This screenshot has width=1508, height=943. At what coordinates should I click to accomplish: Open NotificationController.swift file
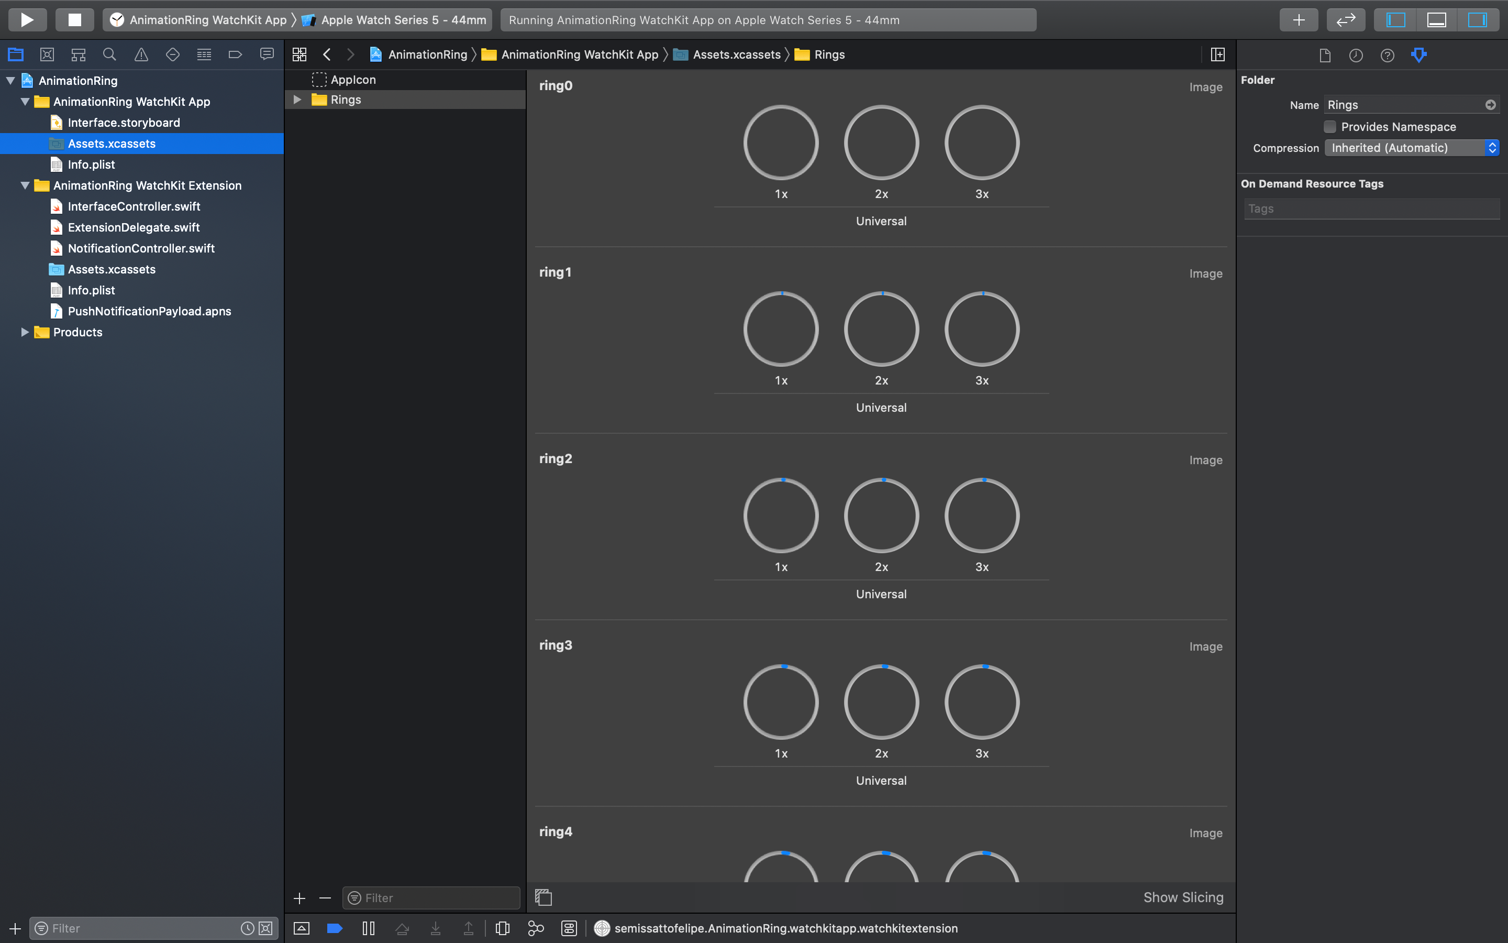coord(141,248)
